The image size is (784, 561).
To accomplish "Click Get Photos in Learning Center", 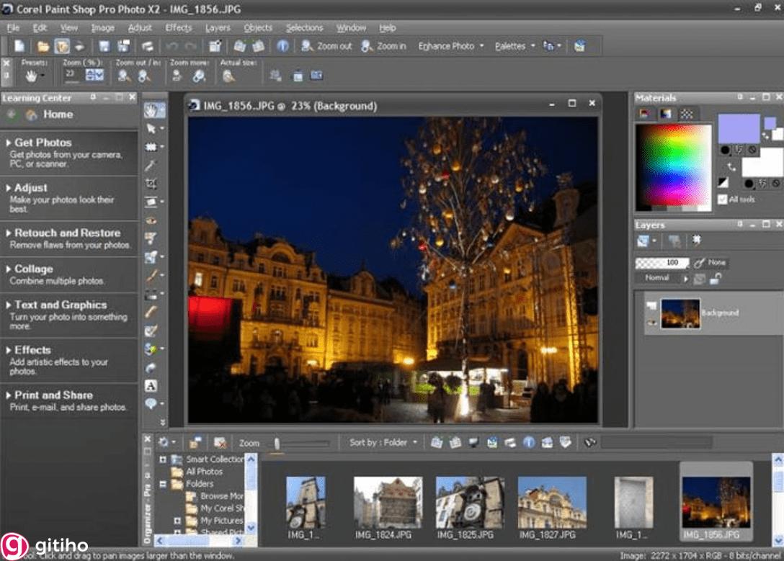I will 43,143.
